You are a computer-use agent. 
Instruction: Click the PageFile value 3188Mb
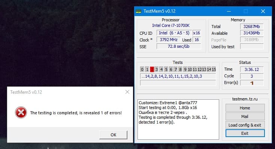(x=251, y=40)
